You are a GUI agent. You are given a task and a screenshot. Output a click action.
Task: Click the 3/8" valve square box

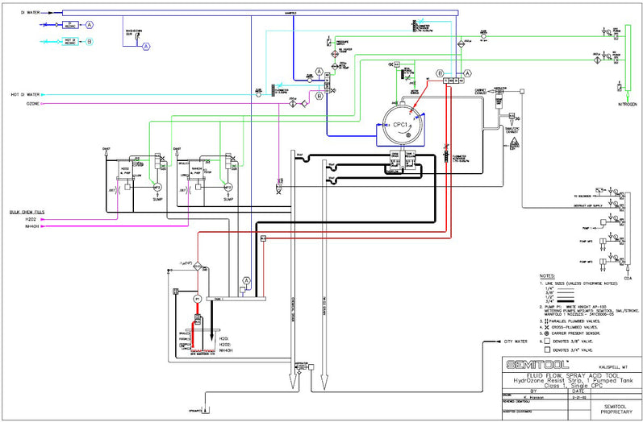[547, 341]
